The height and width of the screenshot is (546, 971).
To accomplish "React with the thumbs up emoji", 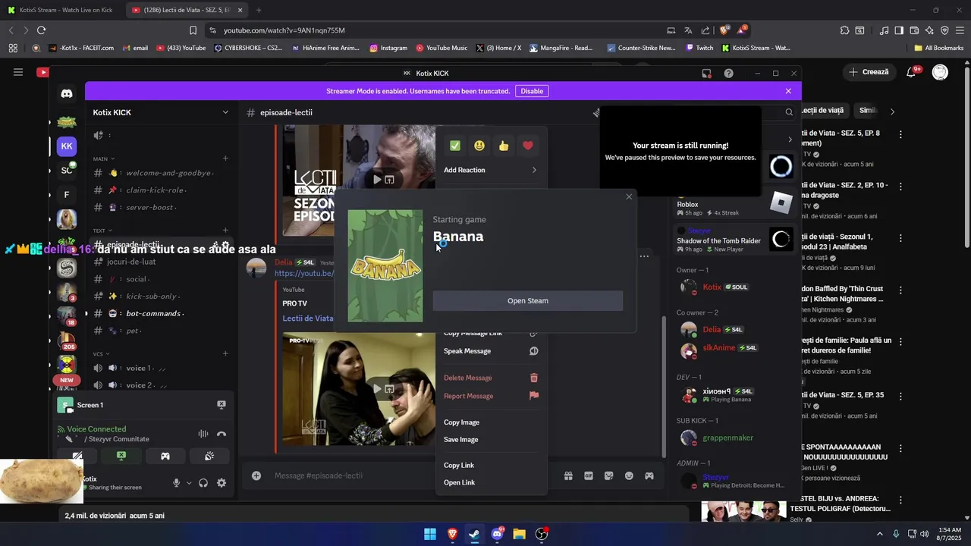I will [504, 146].
